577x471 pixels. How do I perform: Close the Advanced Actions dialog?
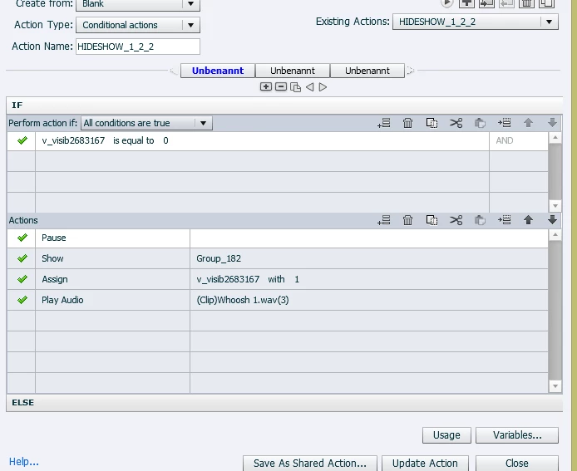coord(517,464)
